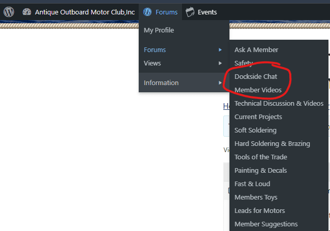Open the Leads for Motors forum

pos(259,211)
